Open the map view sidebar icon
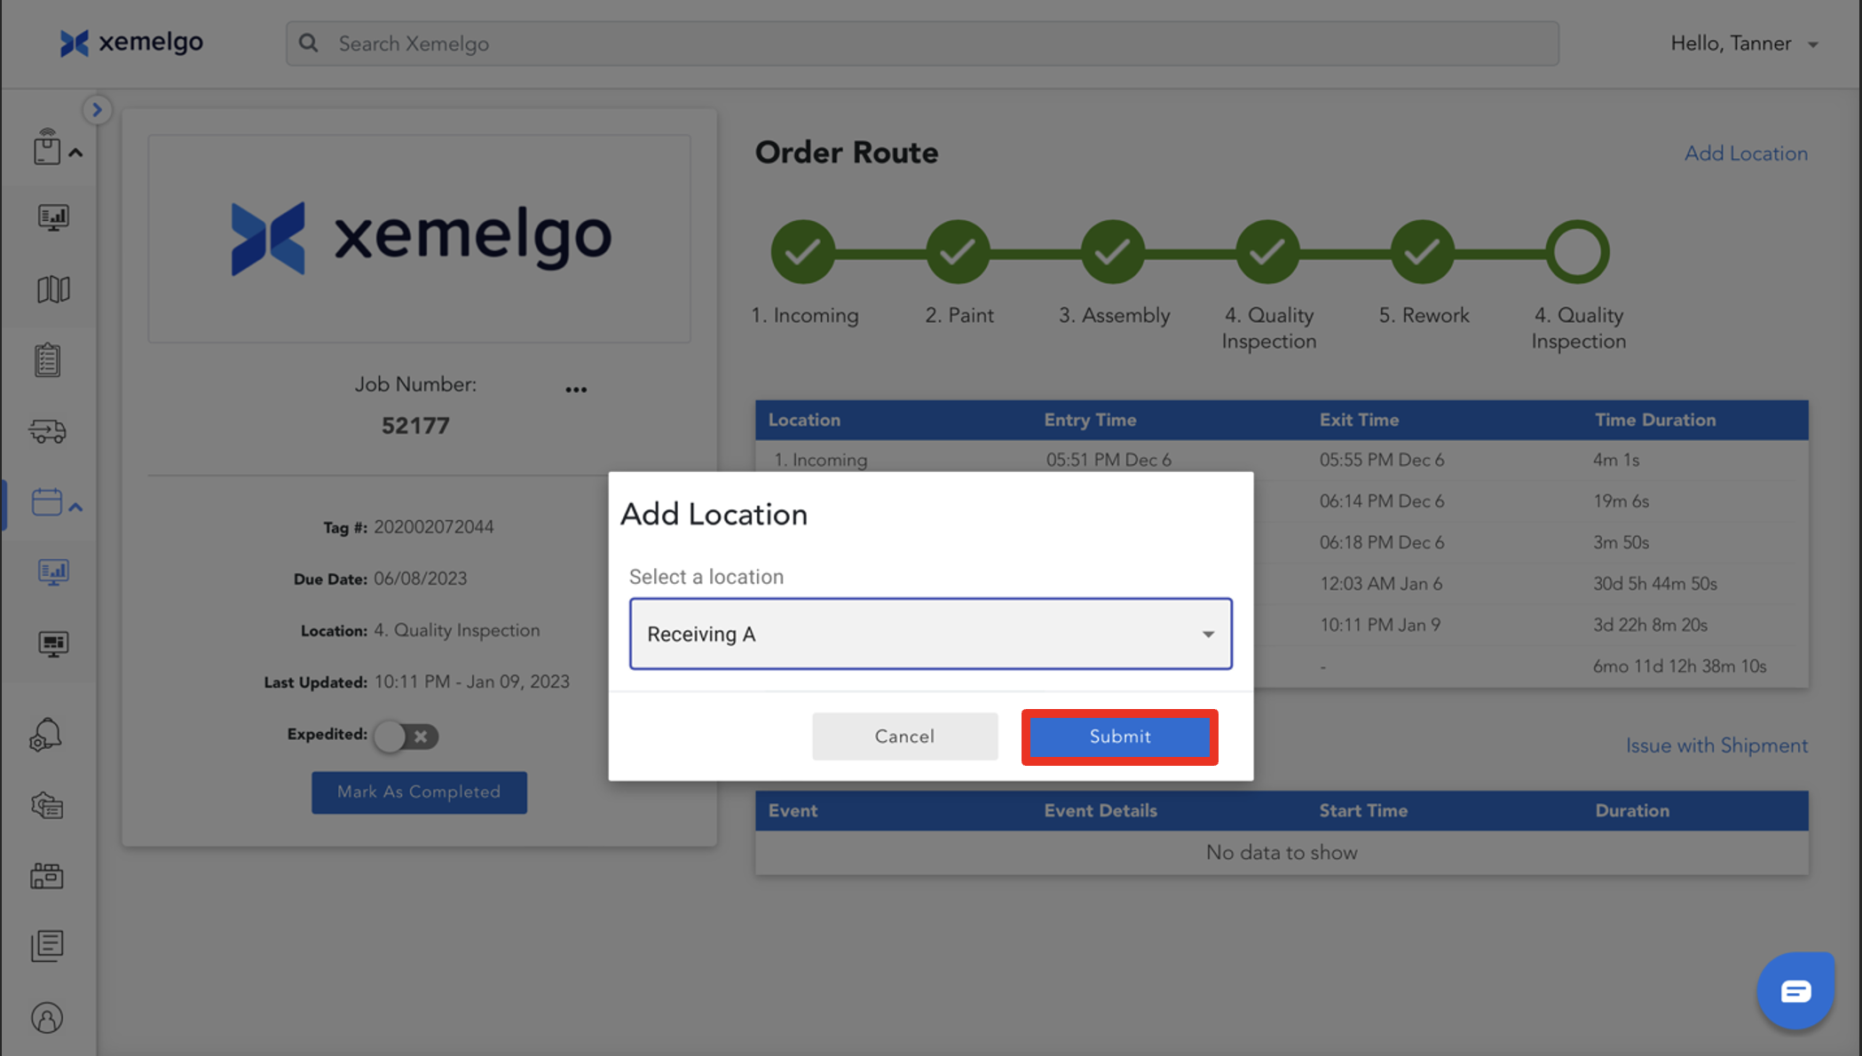This screenshot has width=1862, height=1056. 53,289
